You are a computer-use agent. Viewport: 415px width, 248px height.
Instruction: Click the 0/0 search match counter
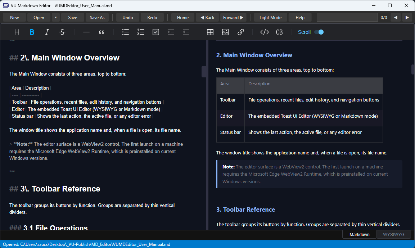click(384, 18)
